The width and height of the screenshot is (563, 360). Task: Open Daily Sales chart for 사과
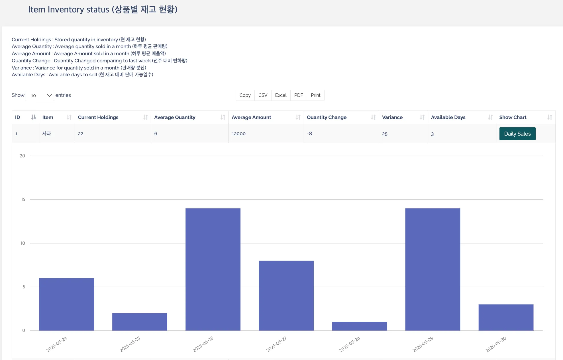pos(517,134)
